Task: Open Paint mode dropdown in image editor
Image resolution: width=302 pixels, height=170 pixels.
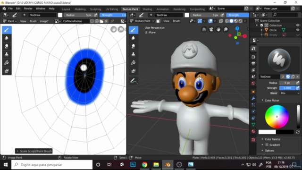Action: coord(10,21)
